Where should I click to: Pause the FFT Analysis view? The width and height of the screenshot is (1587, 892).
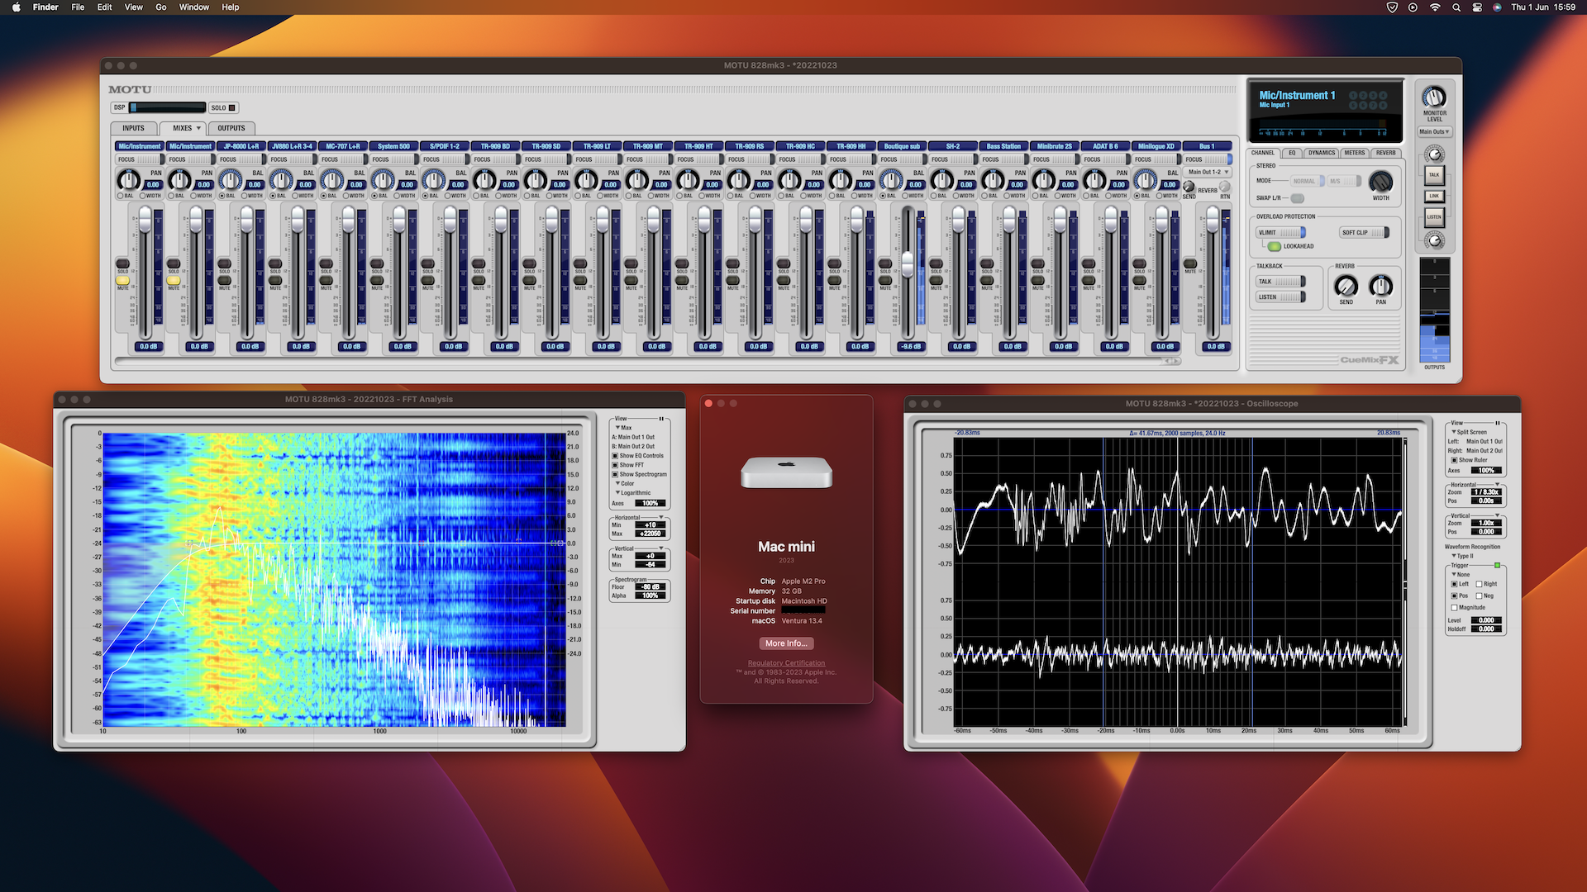(661, 419)
